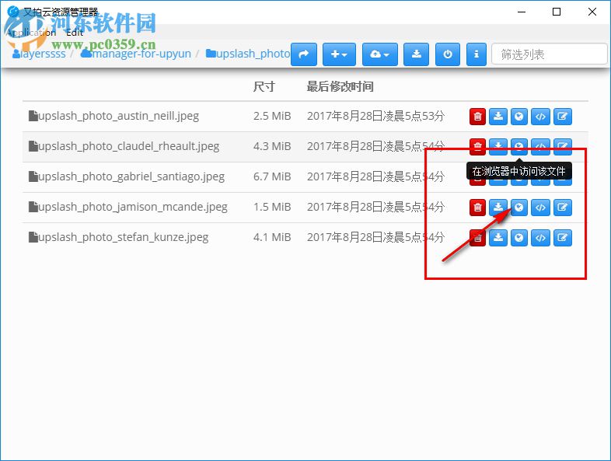The height and width of the screenshot is (461, 611).
Task: Click the 最后修改时间 column header
Action: pyautogui.click(x=340, y=86)
